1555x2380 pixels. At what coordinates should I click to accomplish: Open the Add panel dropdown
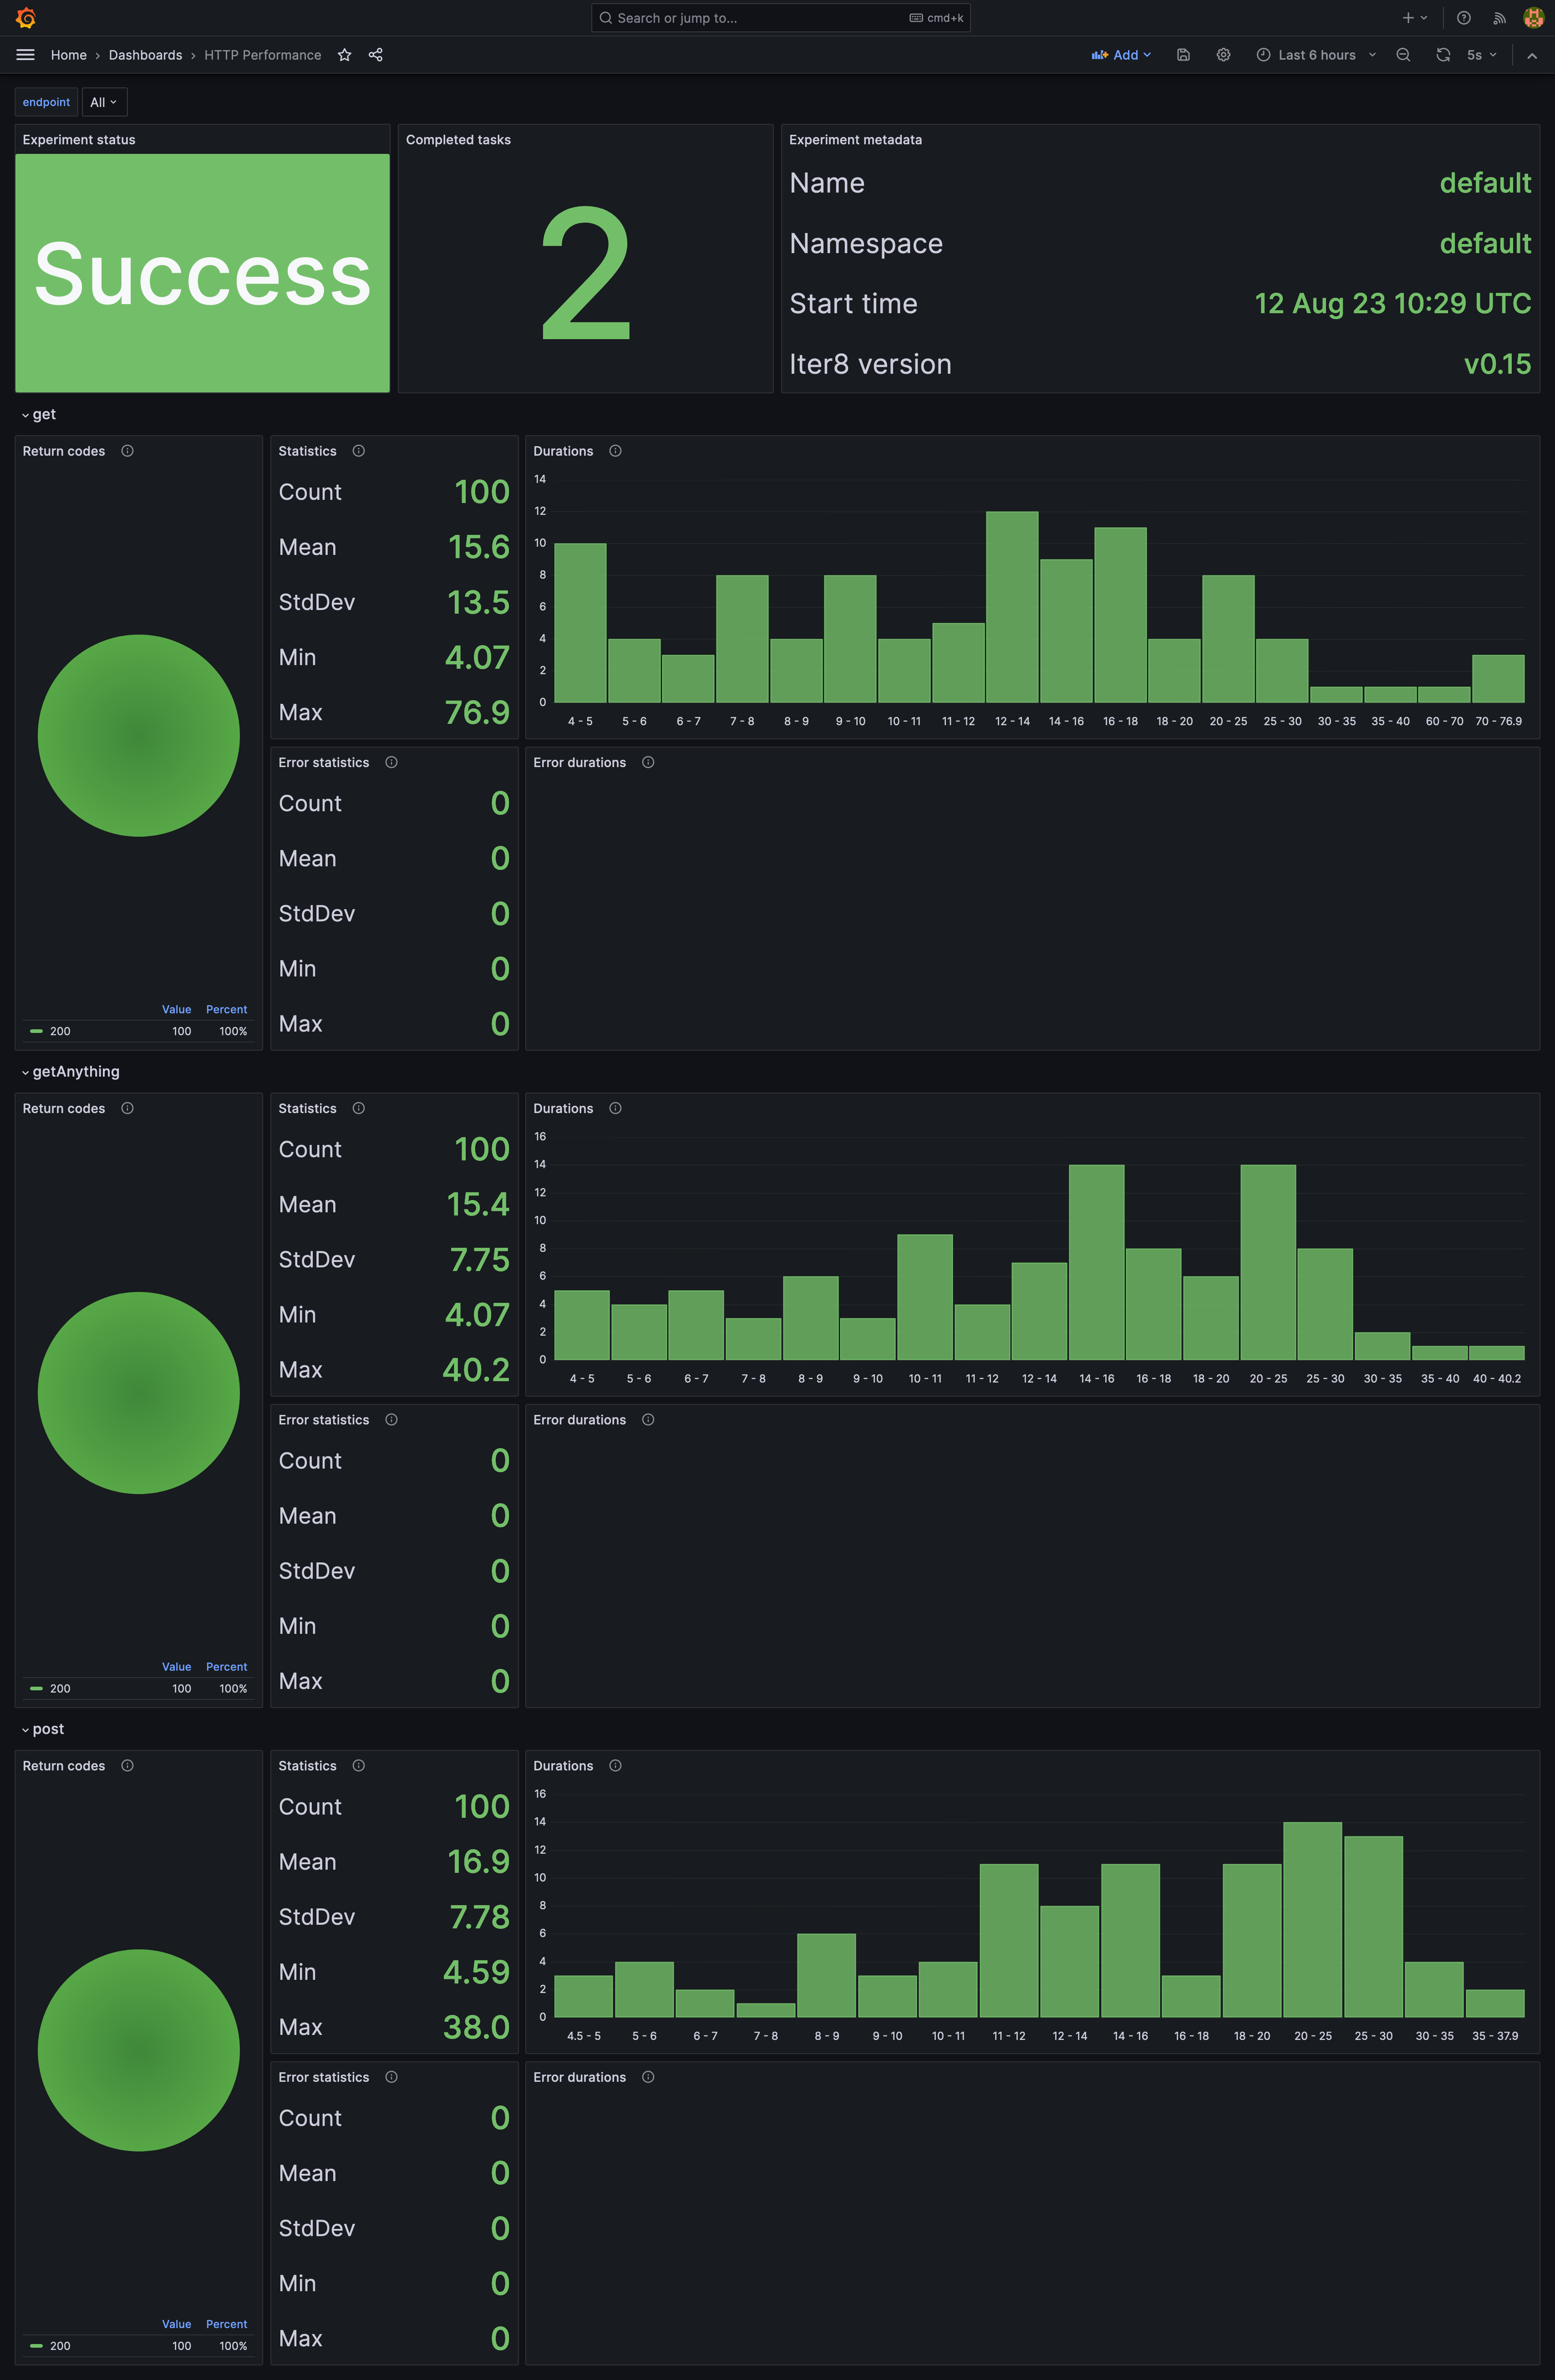[x=1121, y=55]
